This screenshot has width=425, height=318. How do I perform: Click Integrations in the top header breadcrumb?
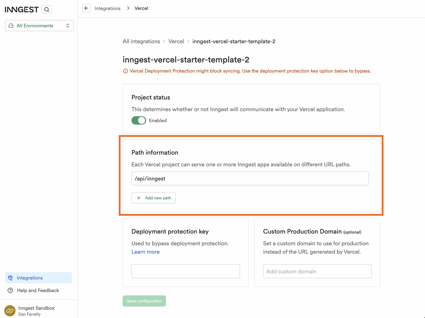tap(108, 8)
